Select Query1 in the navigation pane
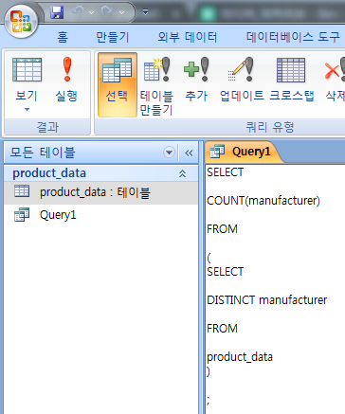345x414 pixels. [101, 215]
